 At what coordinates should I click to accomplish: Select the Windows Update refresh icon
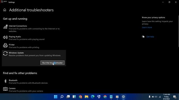5,54
